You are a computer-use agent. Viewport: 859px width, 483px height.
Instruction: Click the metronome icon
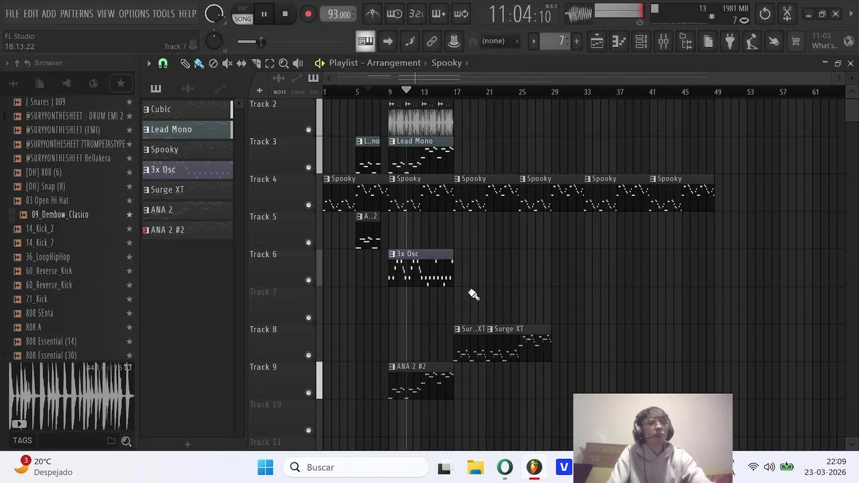click(x=372, y=13)
